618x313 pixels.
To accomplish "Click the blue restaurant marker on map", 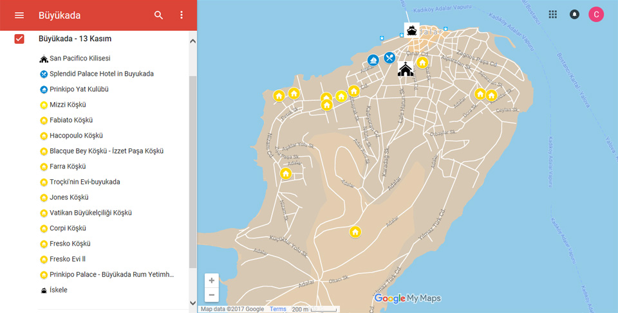I will pos(389,57).
